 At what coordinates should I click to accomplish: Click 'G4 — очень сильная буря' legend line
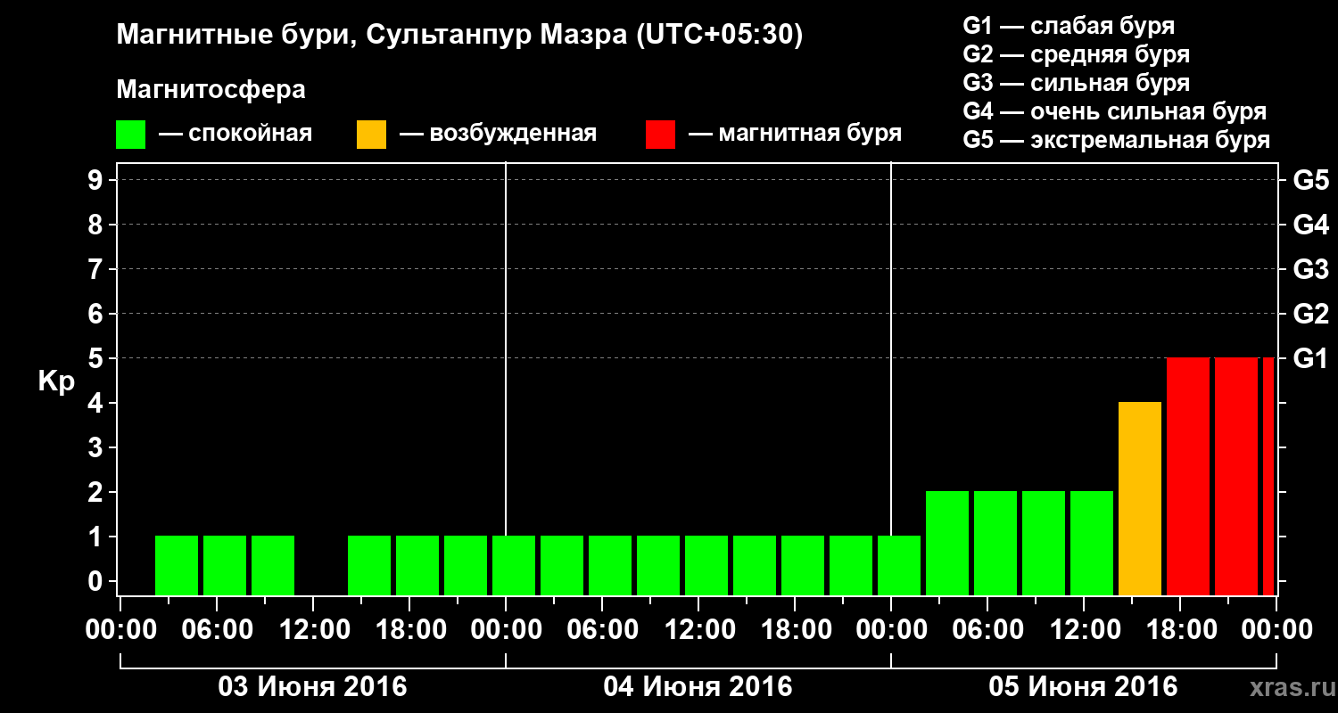pos(1115,111)
